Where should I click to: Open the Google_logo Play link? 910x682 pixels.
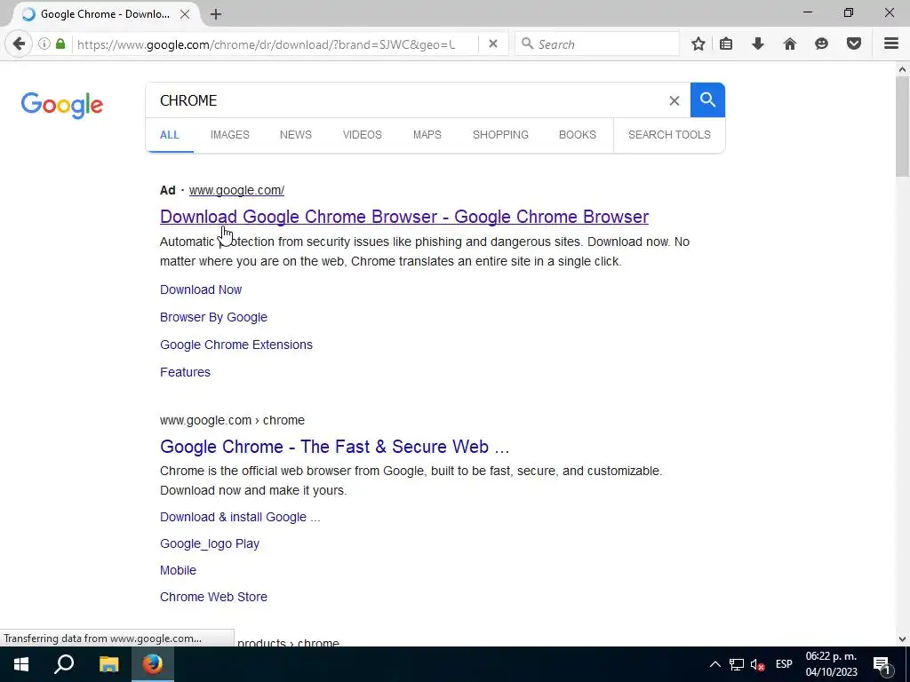point(210,544)
